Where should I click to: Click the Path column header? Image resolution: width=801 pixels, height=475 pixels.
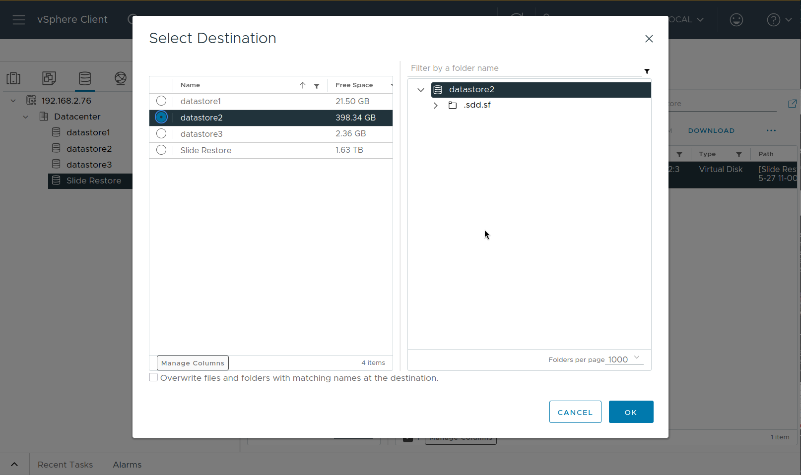point(766,154)
